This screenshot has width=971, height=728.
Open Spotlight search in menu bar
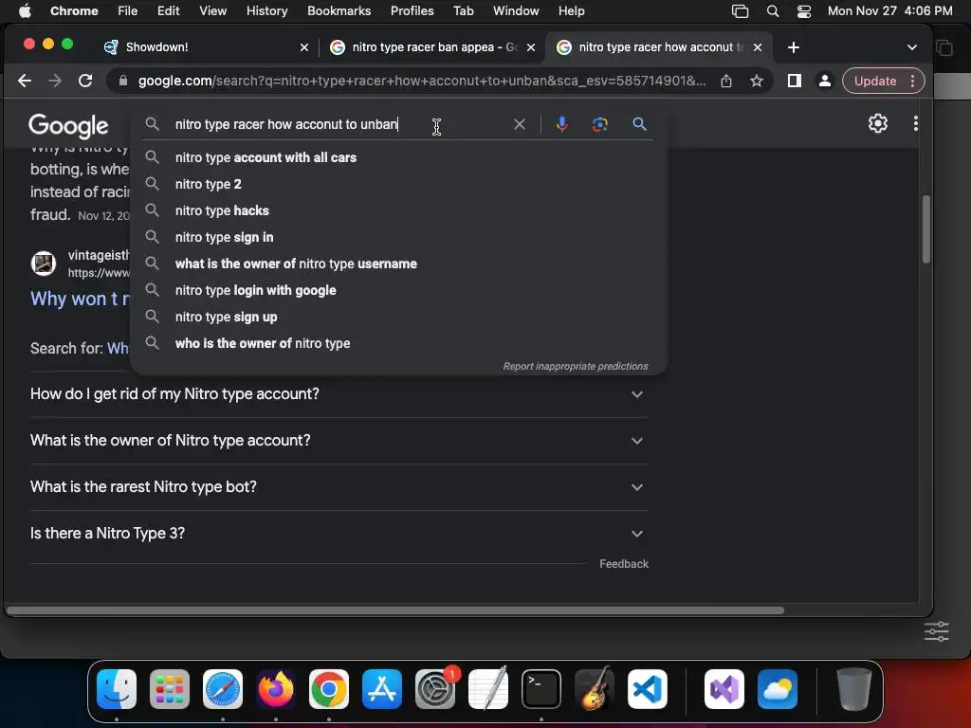click(x=772, y=10)
